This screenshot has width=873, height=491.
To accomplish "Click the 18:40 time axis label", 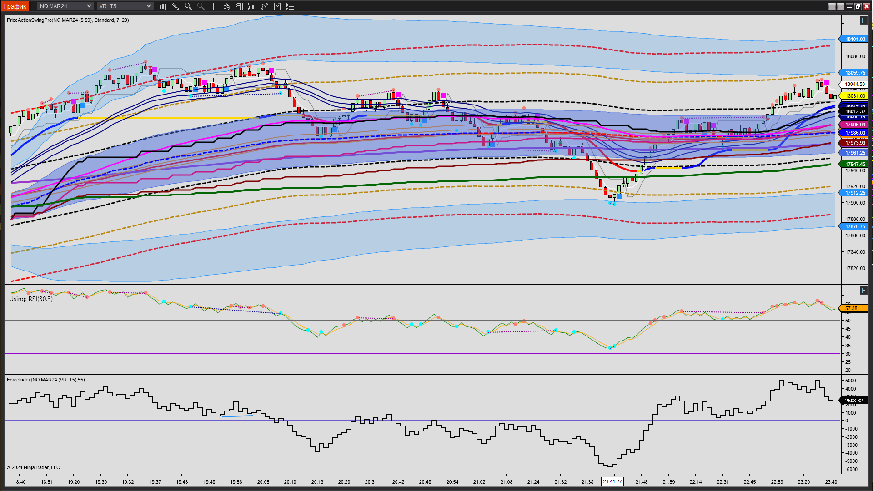I will pos(20,482).
